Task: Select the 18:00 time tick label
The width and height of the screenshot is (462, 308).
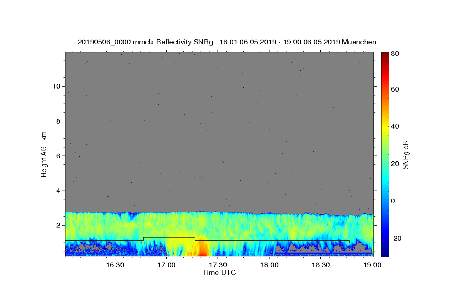Action: click(x=269, y=265)
